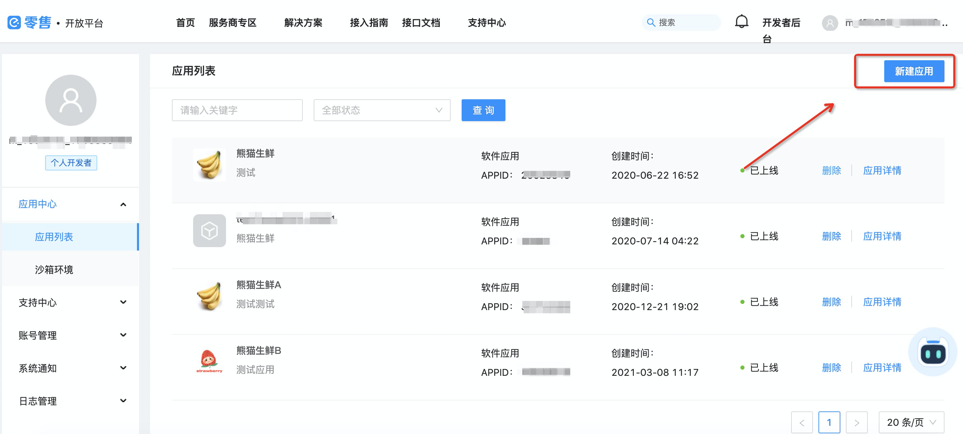Click the keyword search input field
Screen dimensions: 963x434
(x=237, y=110)
